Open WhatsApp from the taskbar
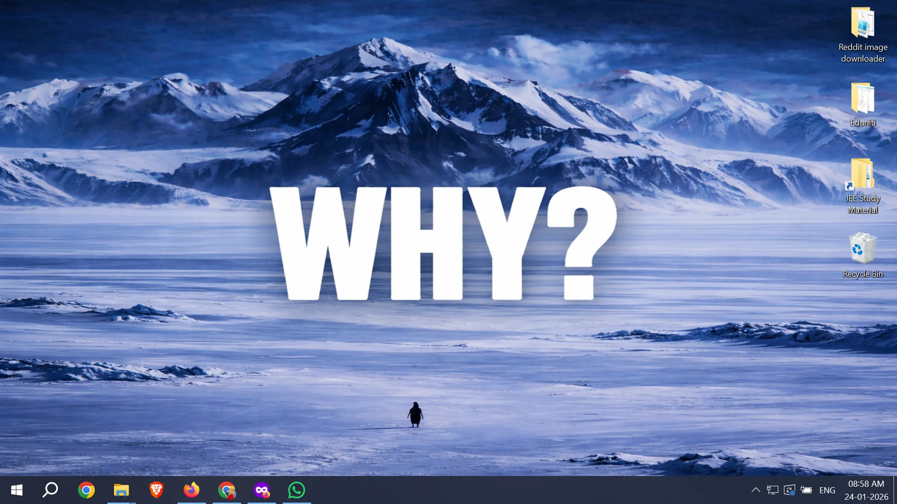The width and height of the screenshot is (897, 504). [296, 490]
